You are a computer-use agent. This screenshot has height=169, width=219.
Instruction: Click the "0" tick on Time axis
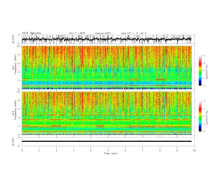(22, 150)
